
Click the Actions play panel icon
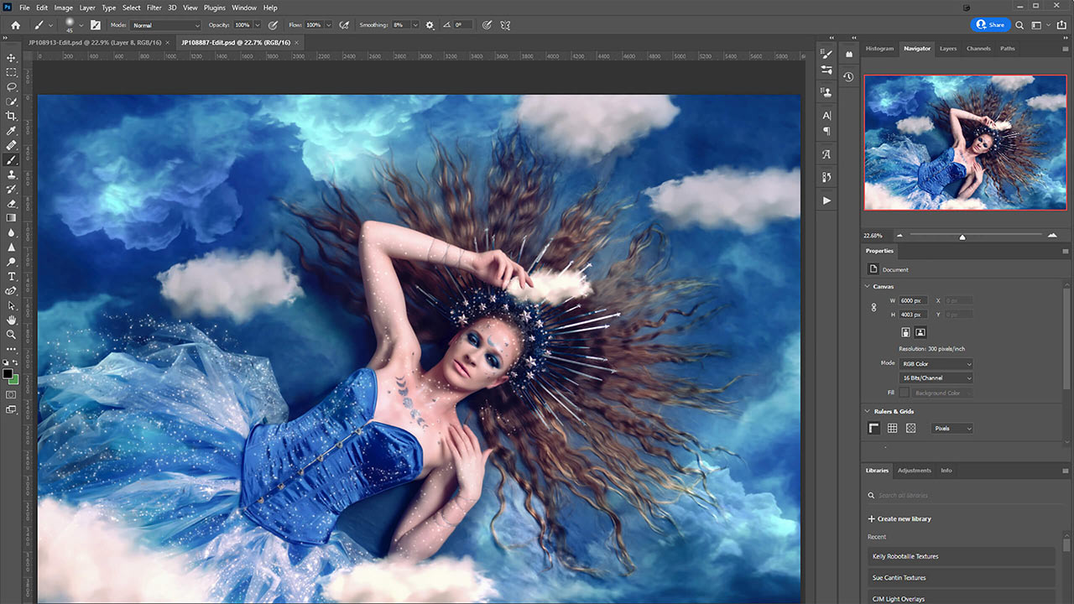[x=826, y=200]
